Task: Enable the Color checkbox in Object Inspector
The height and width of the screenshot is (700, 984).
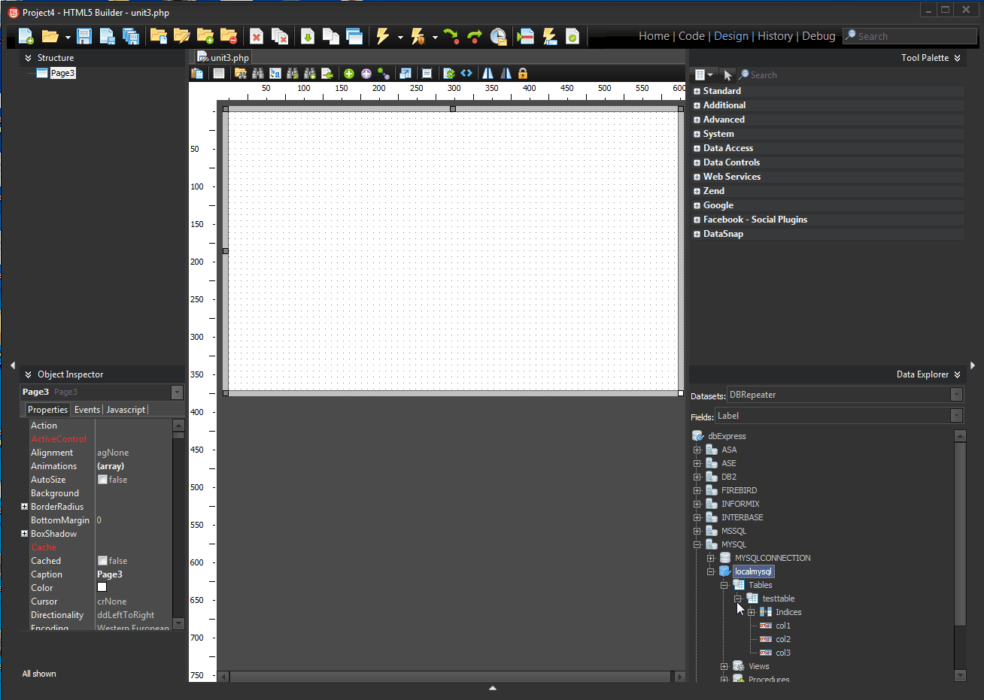Action: pyautogui.click(x=100, y=587)
